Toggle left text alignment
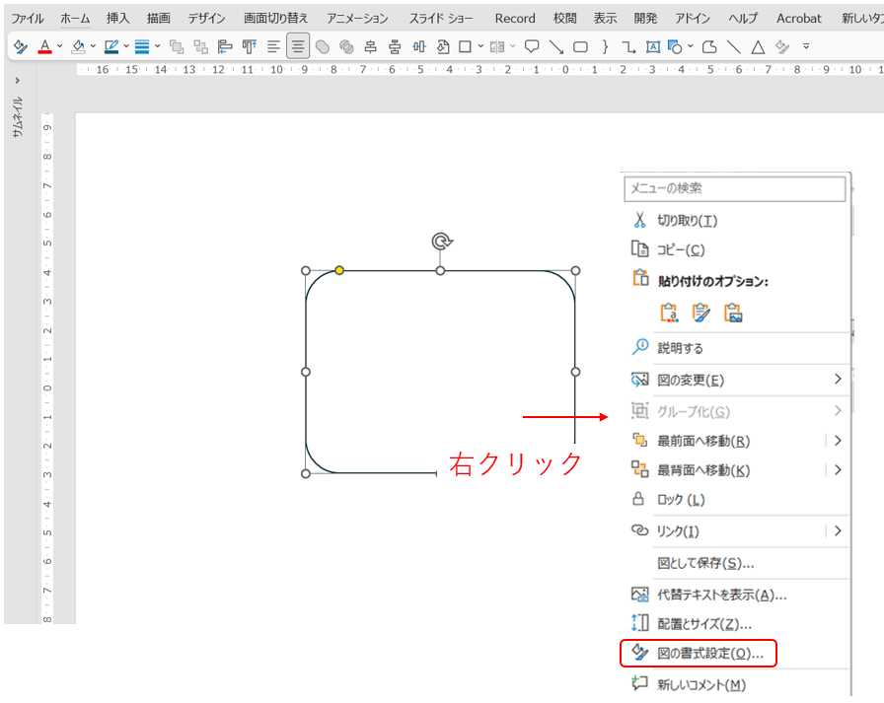Image resolution: width=884 pixels, height=703 pixels. (273, 46)
